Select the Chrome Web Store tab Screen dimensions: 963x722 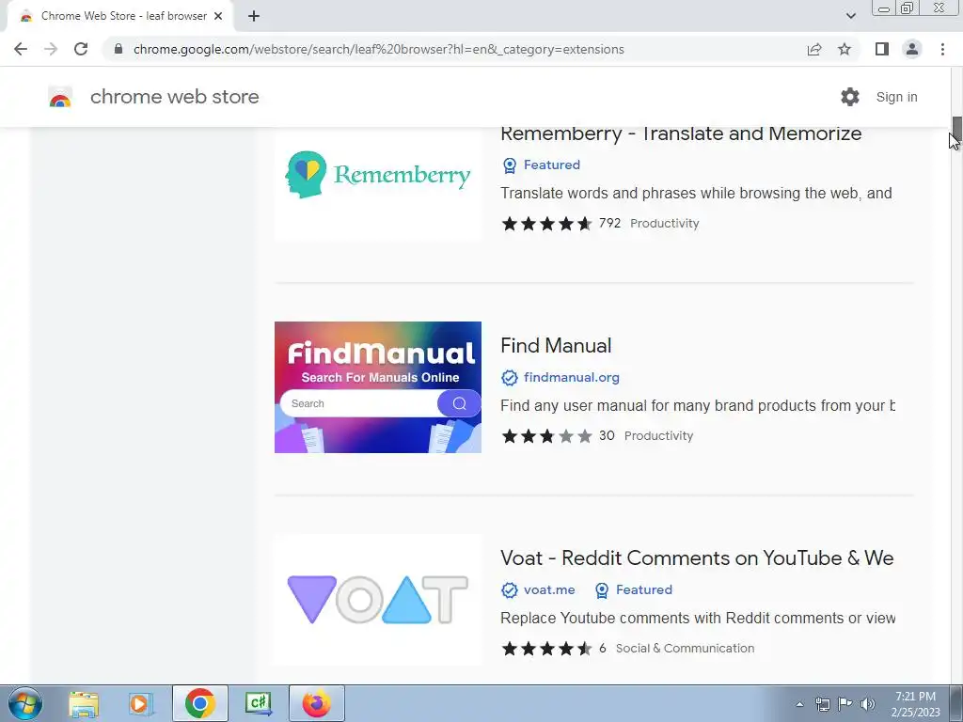tap(119, 16)
